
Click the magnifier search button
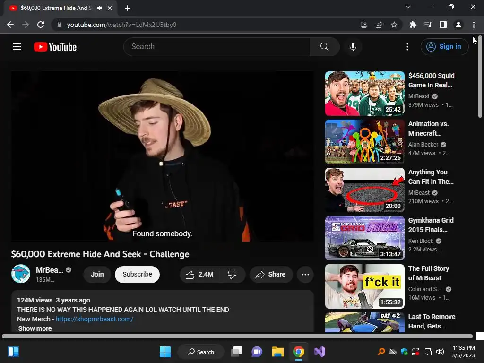324,47
